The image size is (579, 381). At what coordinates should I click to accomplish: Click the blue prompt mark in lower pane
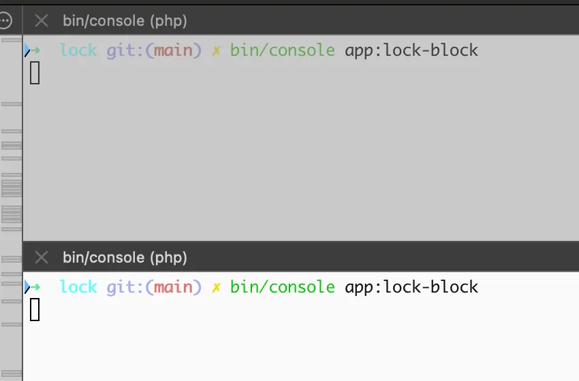point(26,286)
